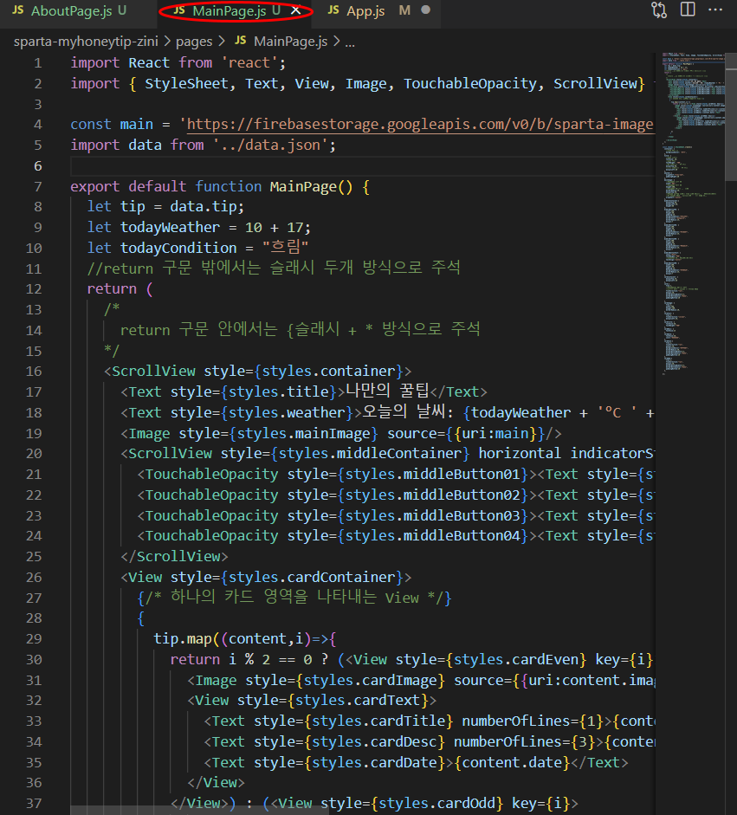Click the JS file icon on AboutPage.js tab
737x815 pixels.
coord(17,10)
